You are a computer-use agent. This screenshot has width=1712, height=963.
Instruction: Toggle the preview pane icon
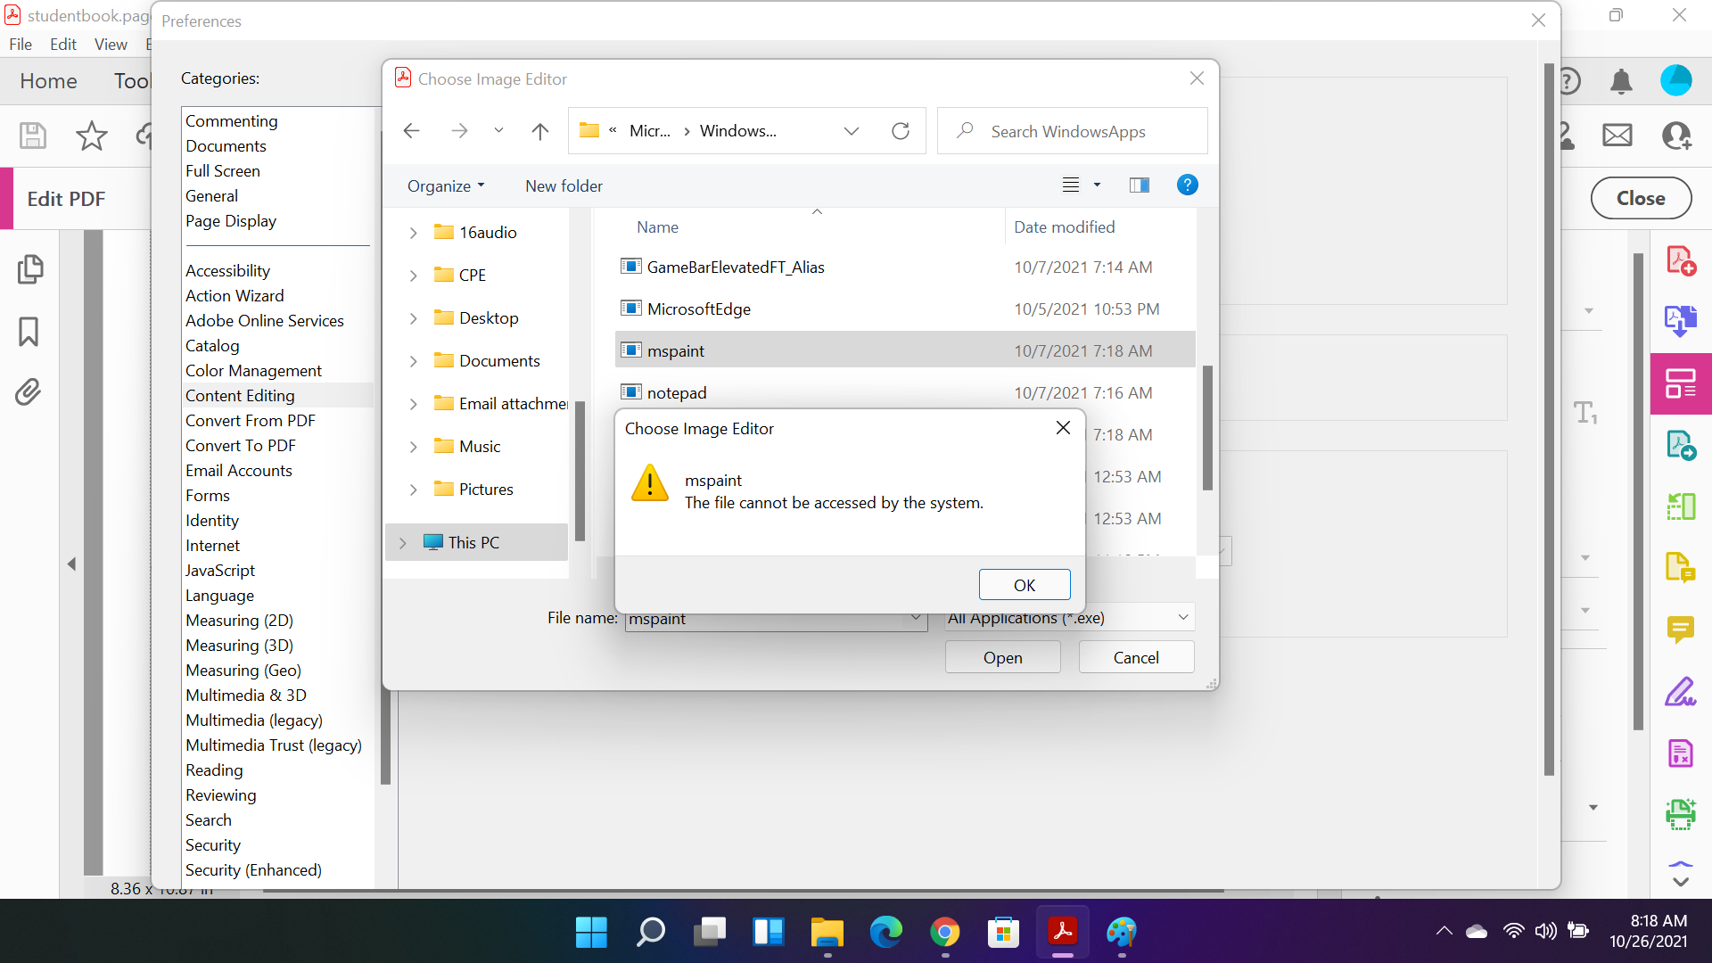[1140, 185]
